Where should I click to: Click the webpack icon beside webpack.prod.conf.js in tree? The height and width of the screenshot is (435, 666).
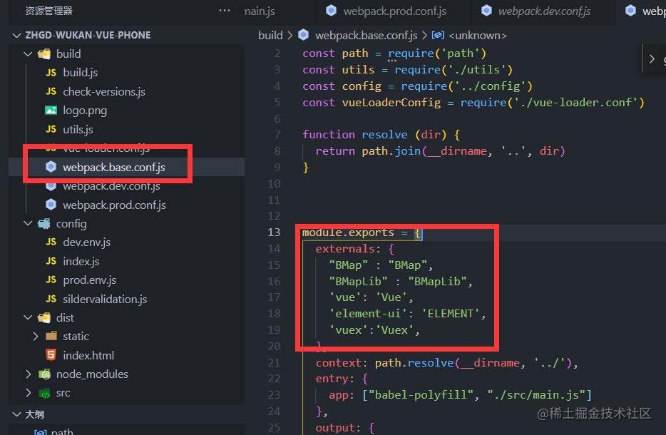51,205
